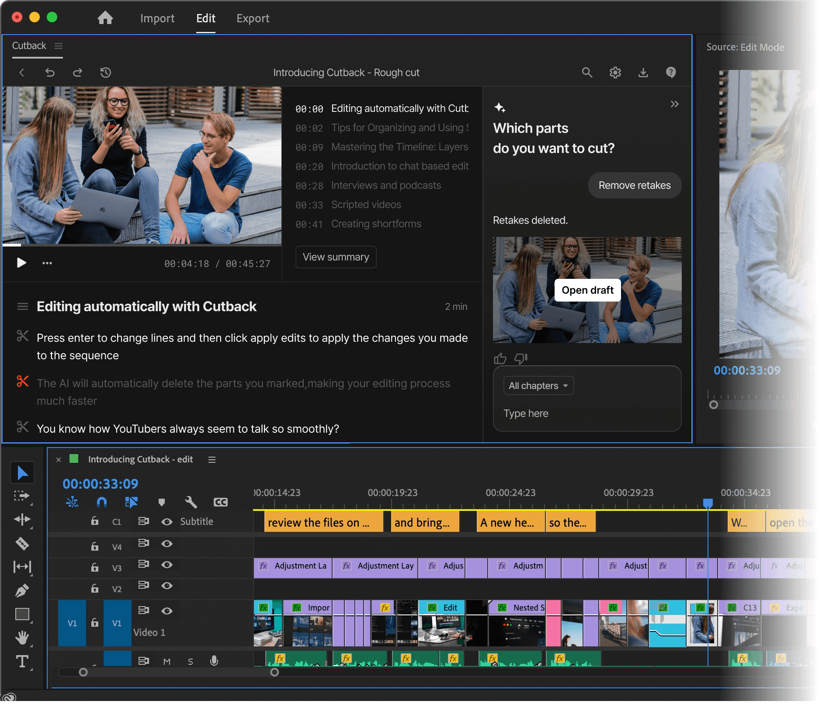Click the Open draft button
Viewport: 819px width, 708px height.
tap(587, 290)
